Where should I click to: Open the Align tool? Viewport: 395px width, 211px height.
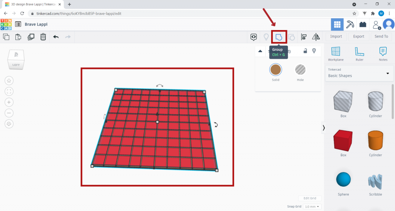[304, 37]
